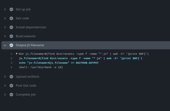Click success check icon for Set up job

(x=11, y=9)
